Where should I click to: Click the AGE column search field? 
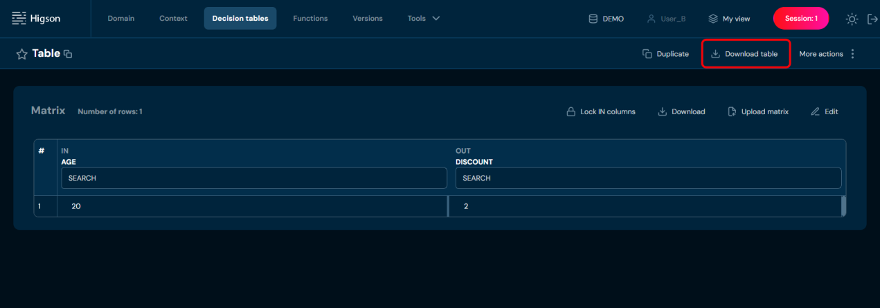click(x=254, y=178)
